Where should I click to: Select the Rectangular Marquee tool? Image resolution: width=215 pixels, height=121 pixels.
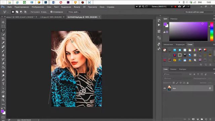coord(3,26)
